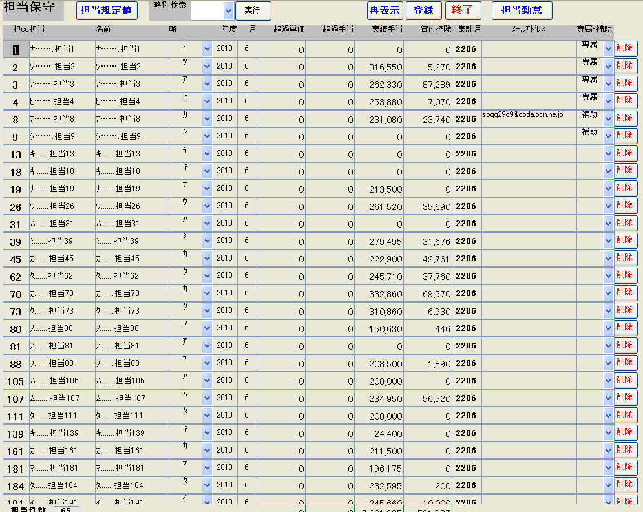Open the 略 dropdown in row 担当26
The height and width of the screenshot is (512, 643).
click(x=207, y=206)
